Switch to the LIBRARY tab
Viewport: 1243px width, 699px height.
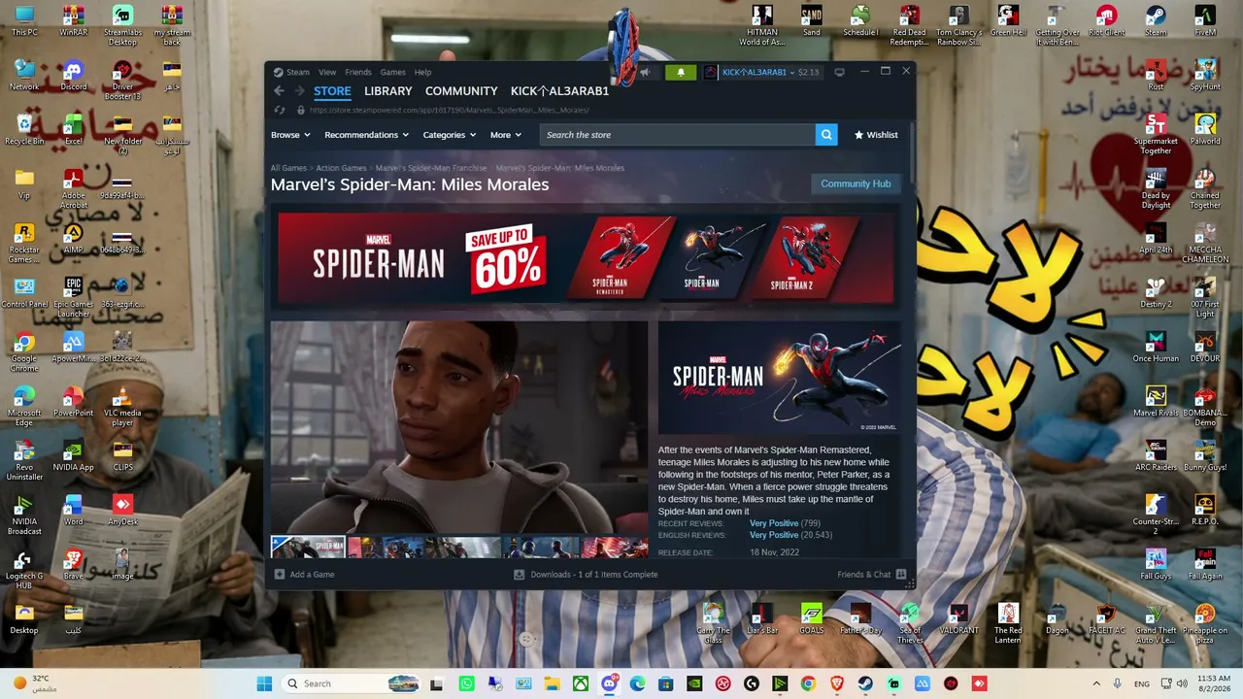tap(388, 91)
